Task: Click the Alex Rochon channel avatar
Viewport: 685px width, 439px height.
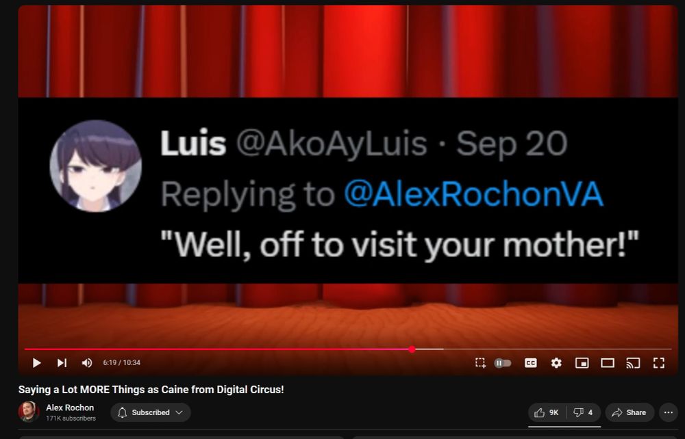Action: click(x=28, y=412)
